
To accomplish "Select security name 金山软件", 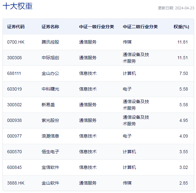I will click(50, 183).
